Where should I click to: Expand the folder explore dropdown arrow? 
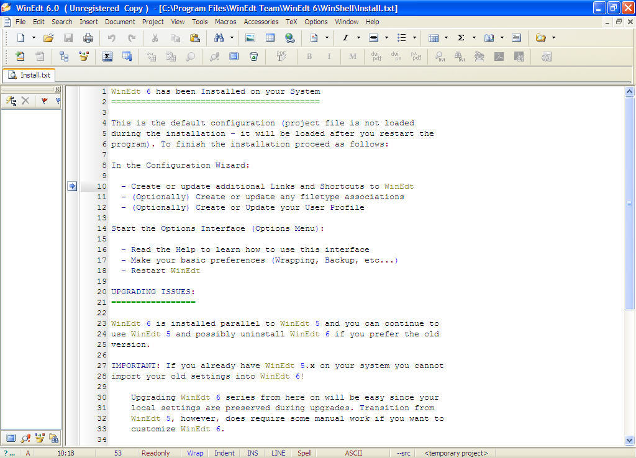pyautogui.click(x=553, y=38)
